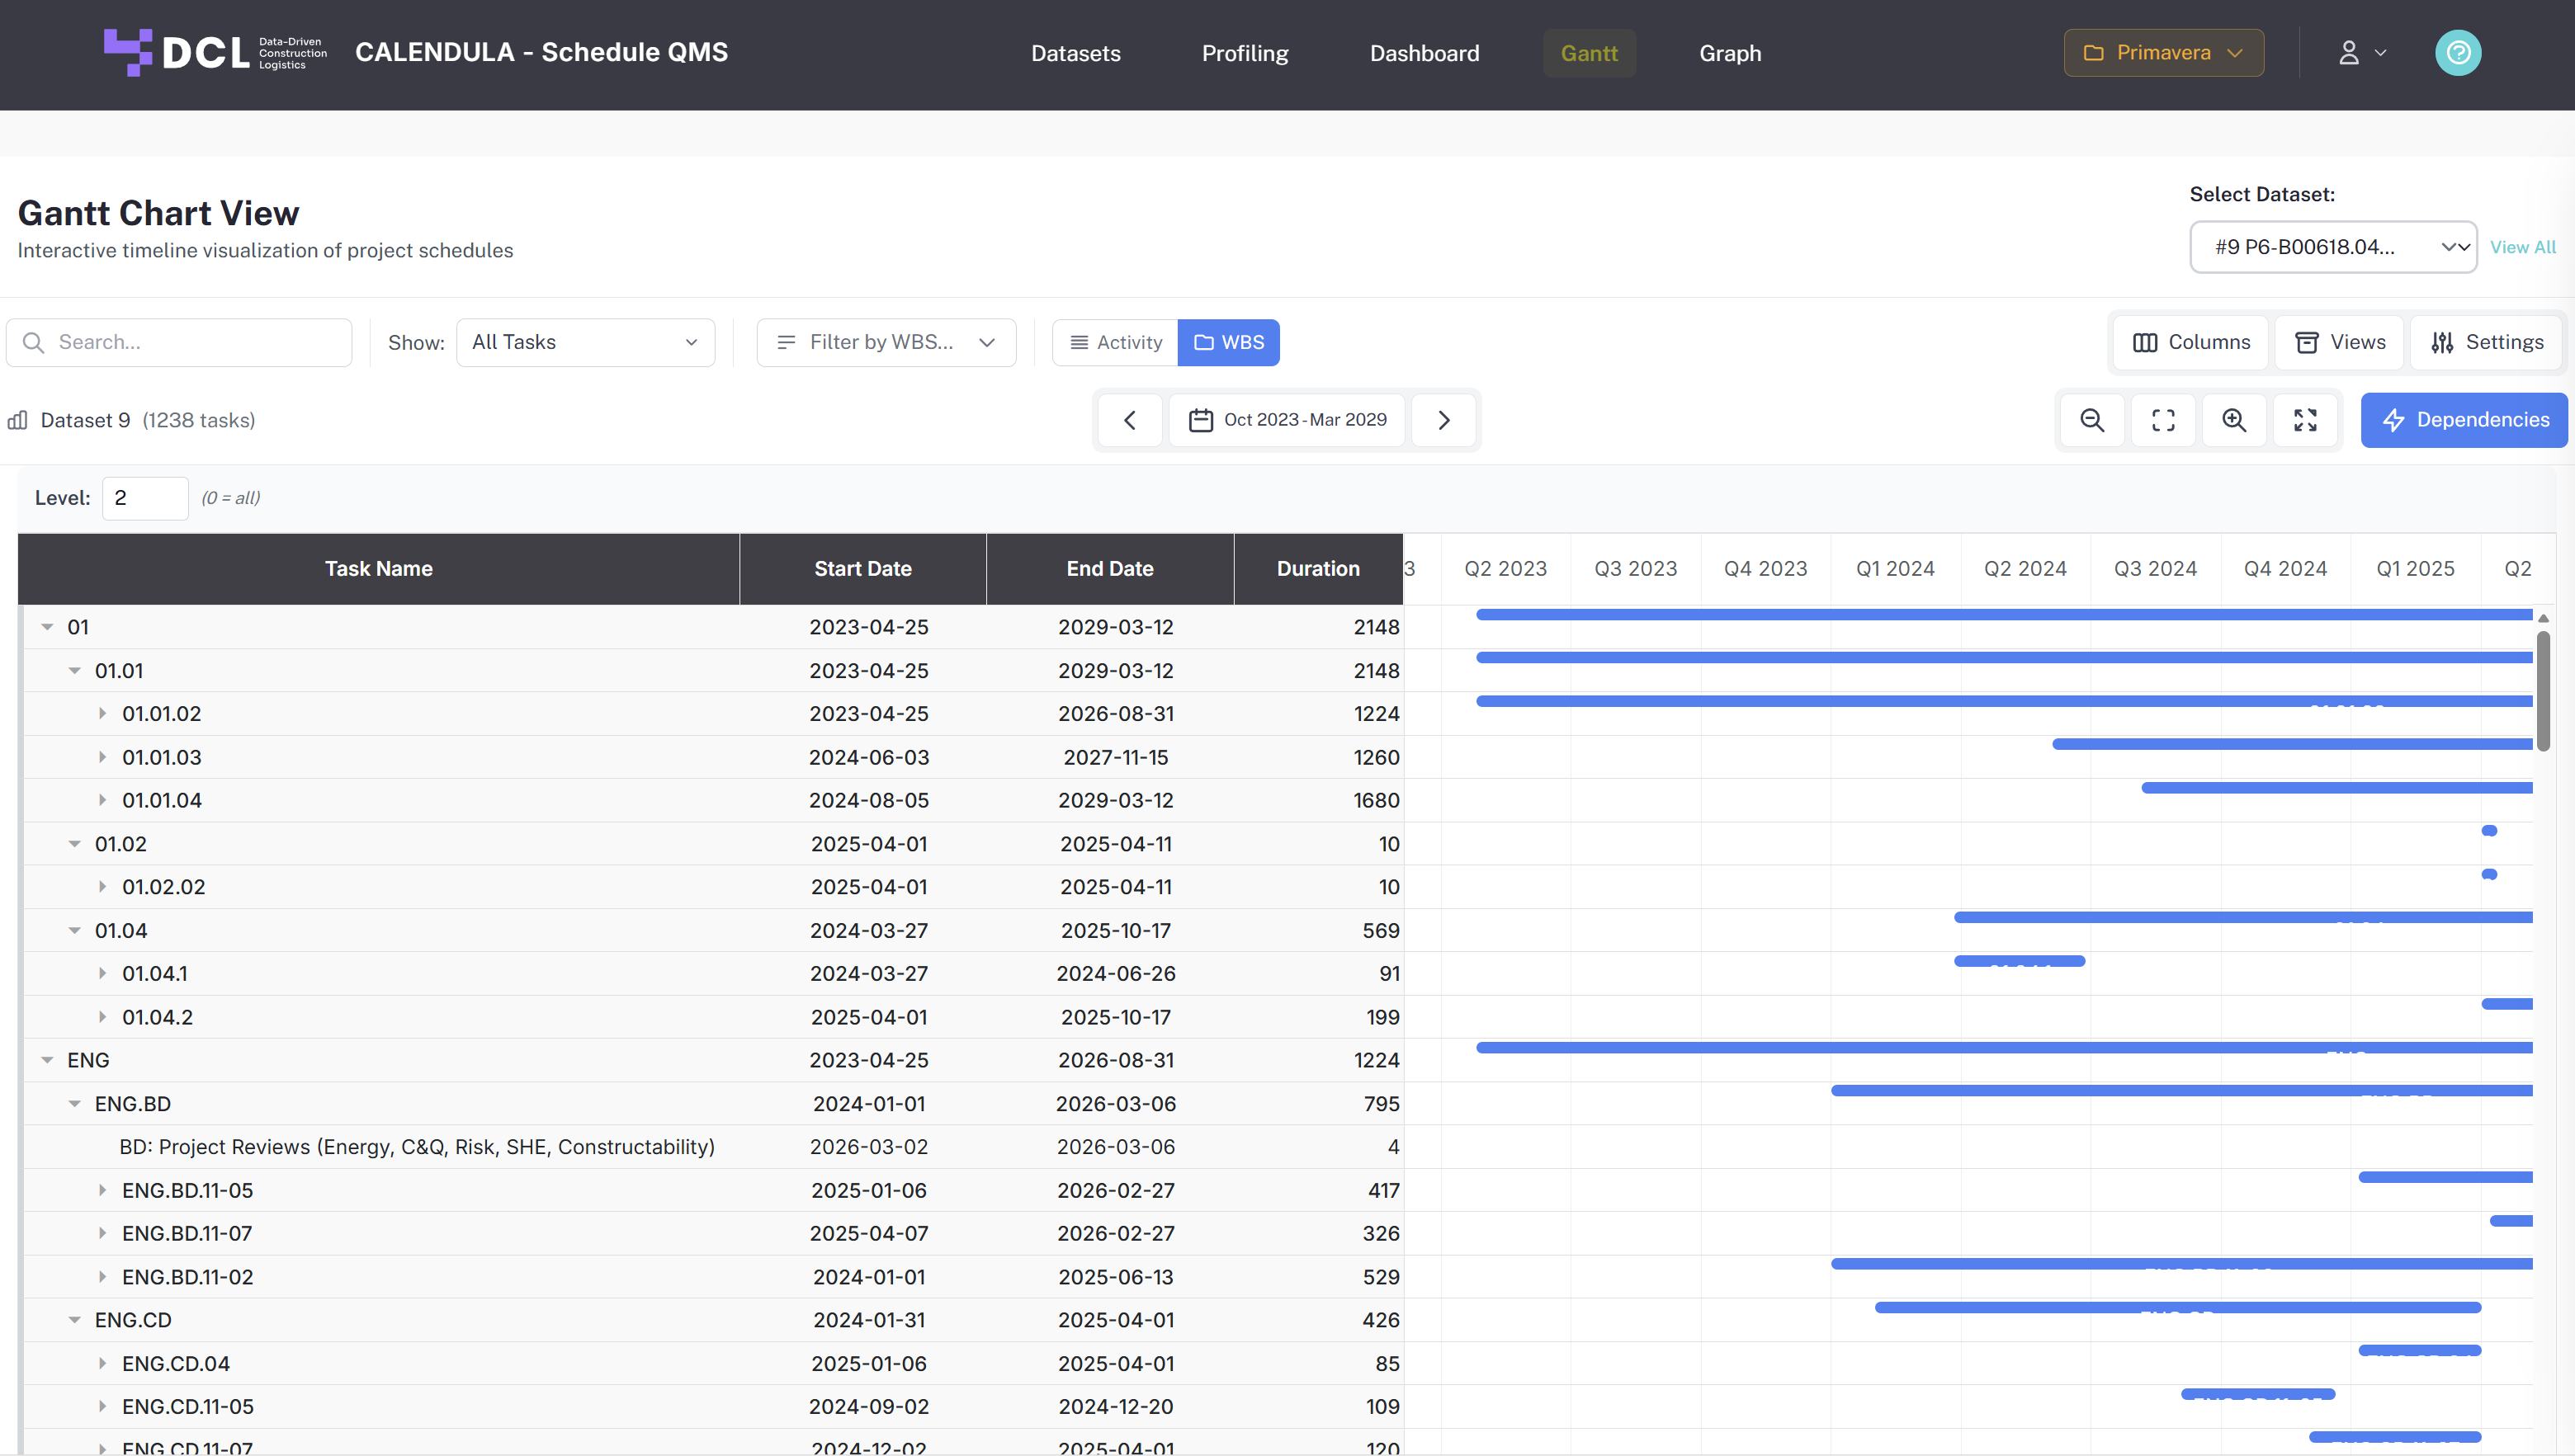Open the user account menu
Viewport: 2575px width, 1456px height.
point(2362,53)
